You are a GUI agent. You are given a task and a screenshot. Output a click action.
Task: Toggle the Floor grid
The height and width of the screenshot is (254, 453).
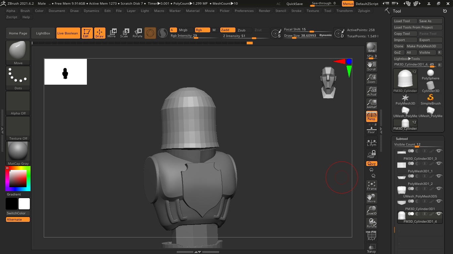point(371,129)
